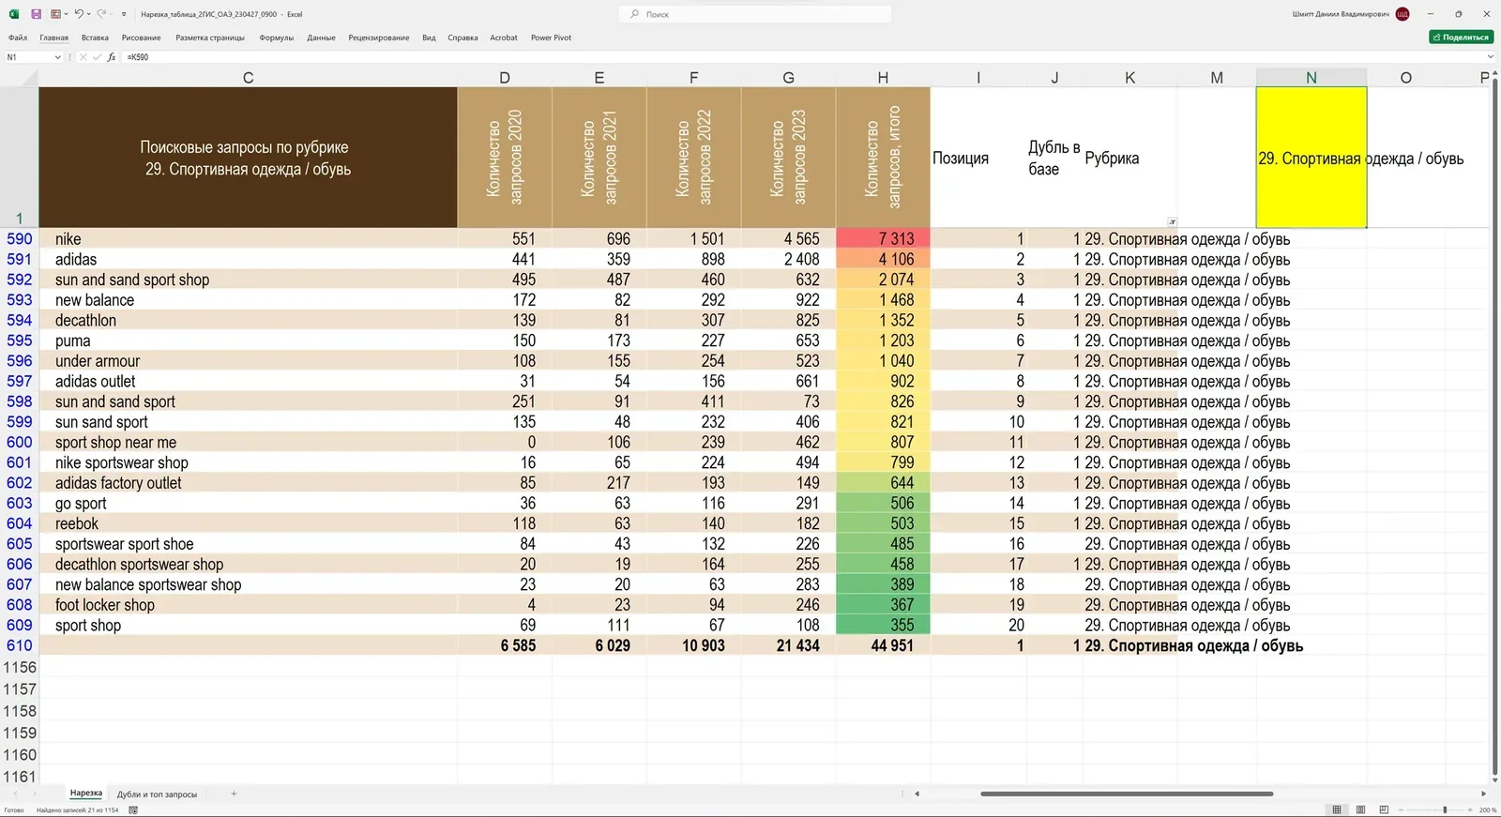Open the Данные ribbon tab
Image resolution: width=1501 pixels, height=817 pixels.
321,38
